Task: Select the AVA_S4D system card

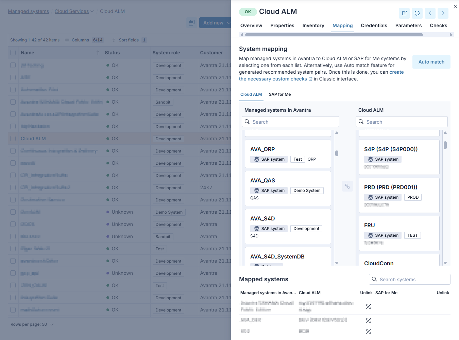Action: click(288, 227)
